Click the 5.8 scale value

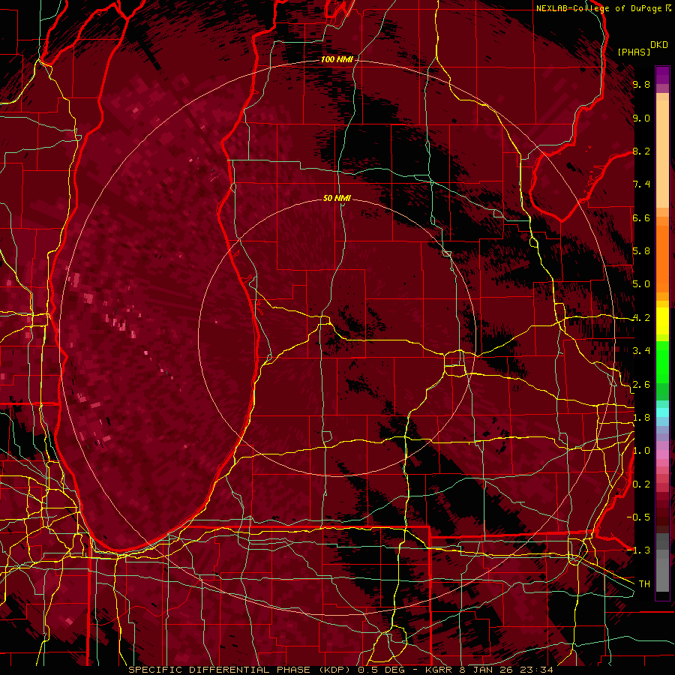(641, 251)
